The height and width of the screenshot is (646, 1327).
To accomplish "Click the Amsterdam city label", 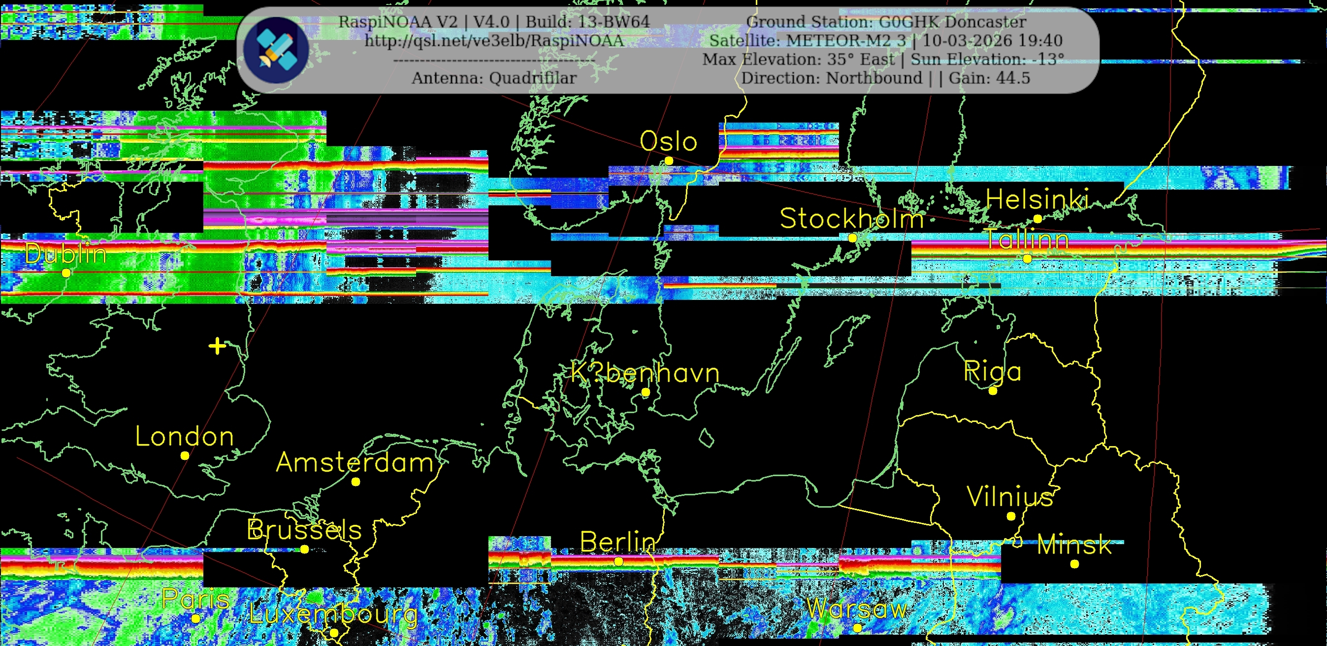I will tap(355, 463).
